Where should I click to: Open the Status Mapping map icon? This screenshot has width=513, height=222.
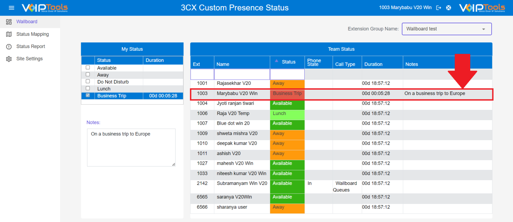(x=9, y=34)
